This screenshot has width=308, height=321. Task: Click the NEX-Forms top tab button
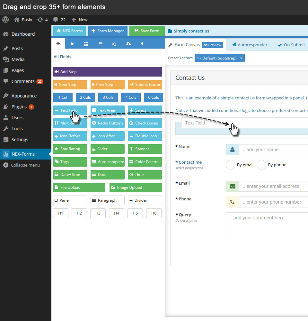(x=70, y=31)
